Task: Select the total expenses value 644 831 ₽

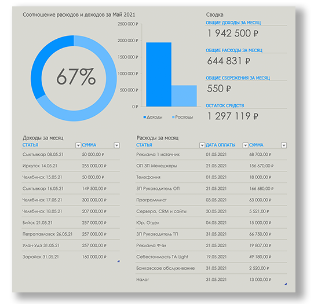Action: click(x=229, y=61)
